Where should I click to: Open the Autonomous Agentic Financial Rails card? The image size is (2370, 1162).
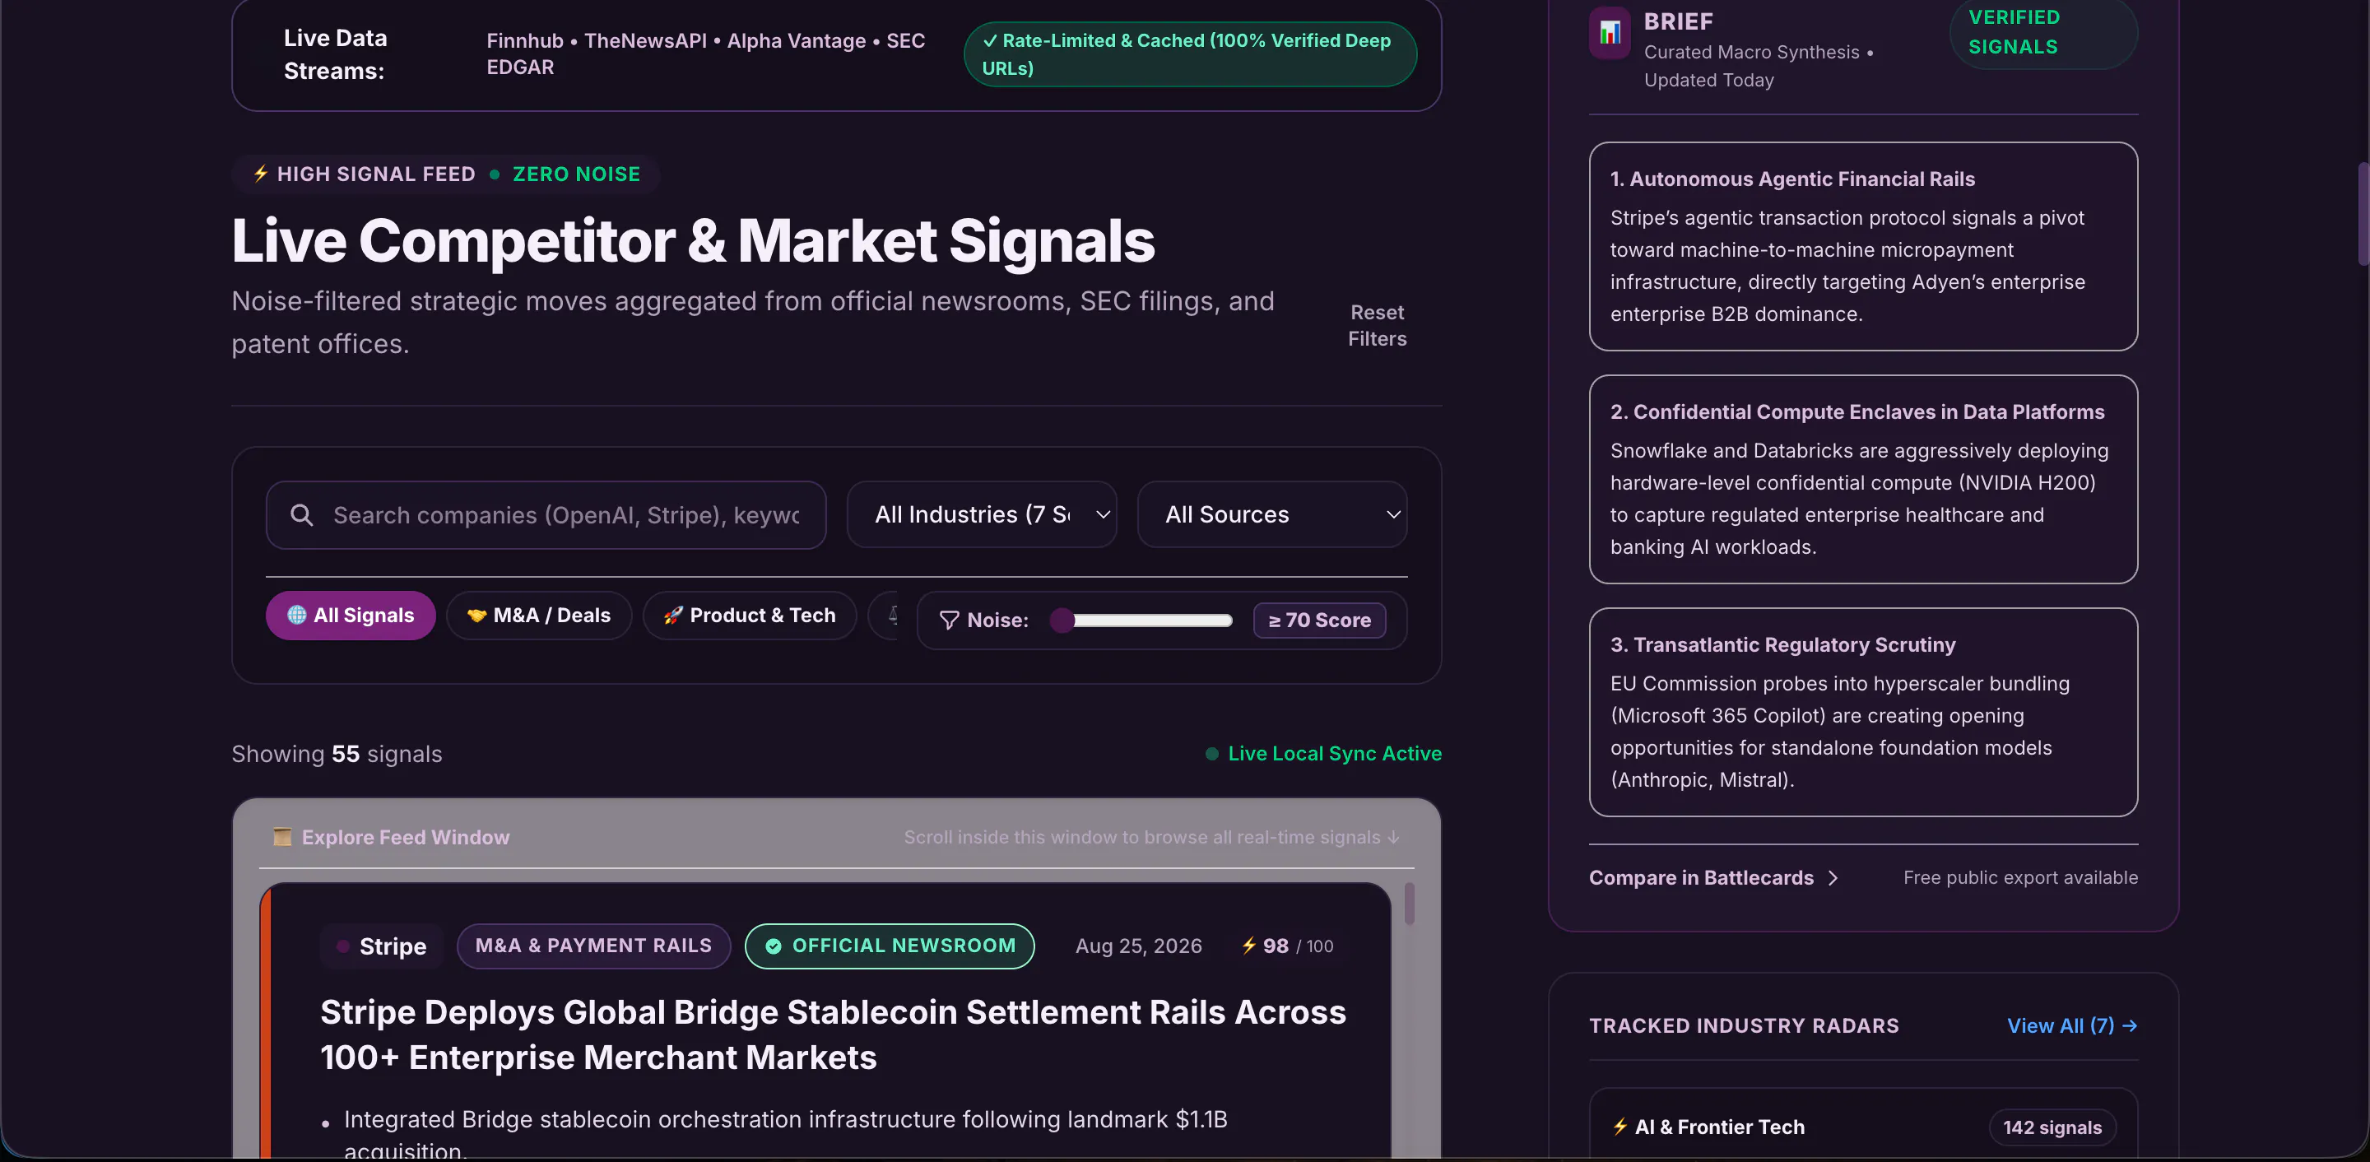point(1863,247)
